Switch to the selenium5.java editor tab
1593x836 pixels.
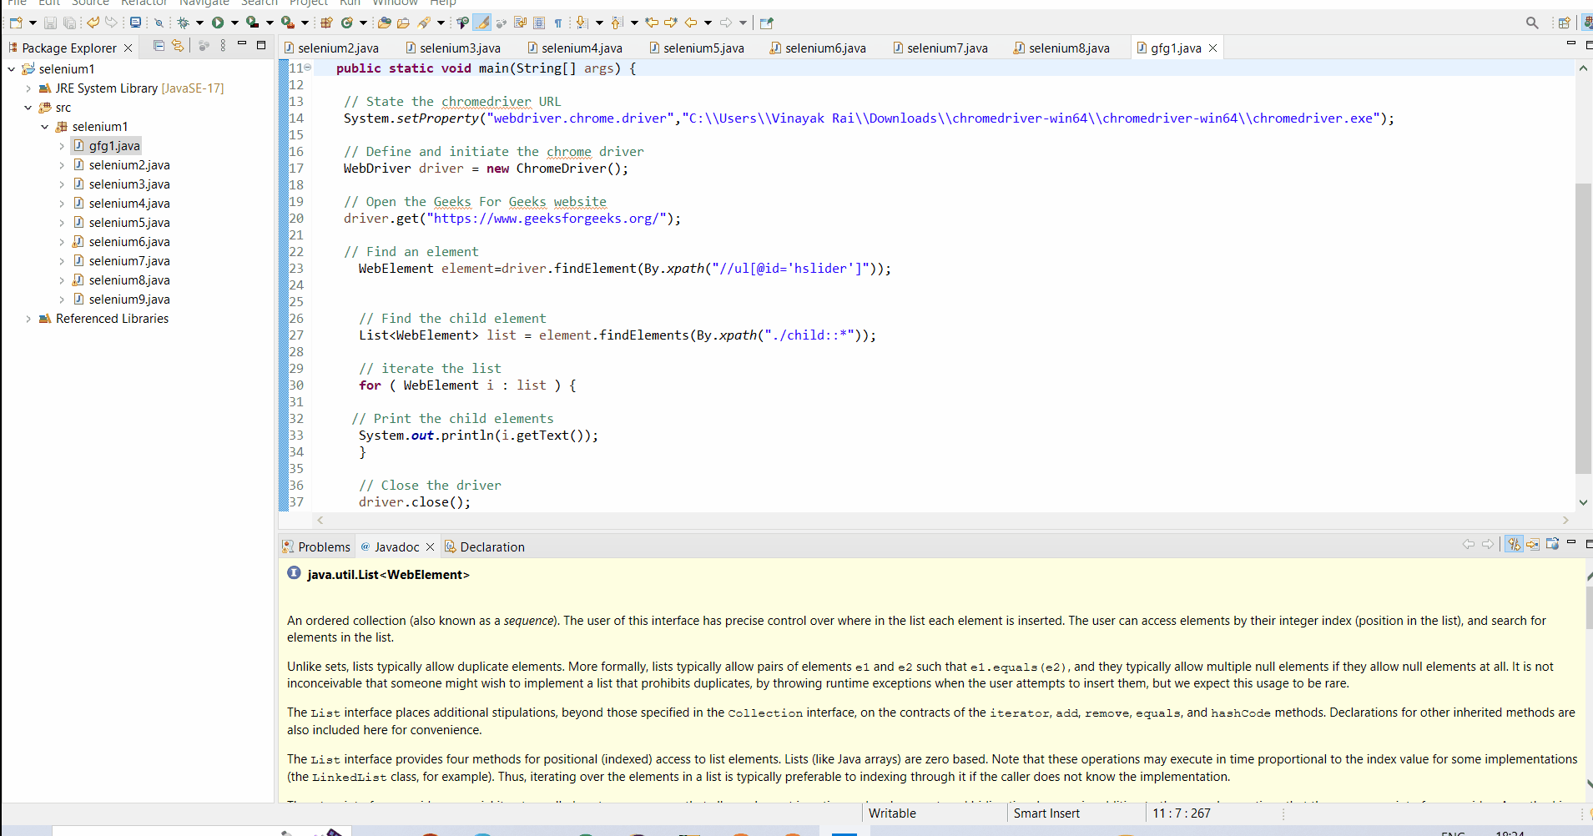(x=702, y=48)
